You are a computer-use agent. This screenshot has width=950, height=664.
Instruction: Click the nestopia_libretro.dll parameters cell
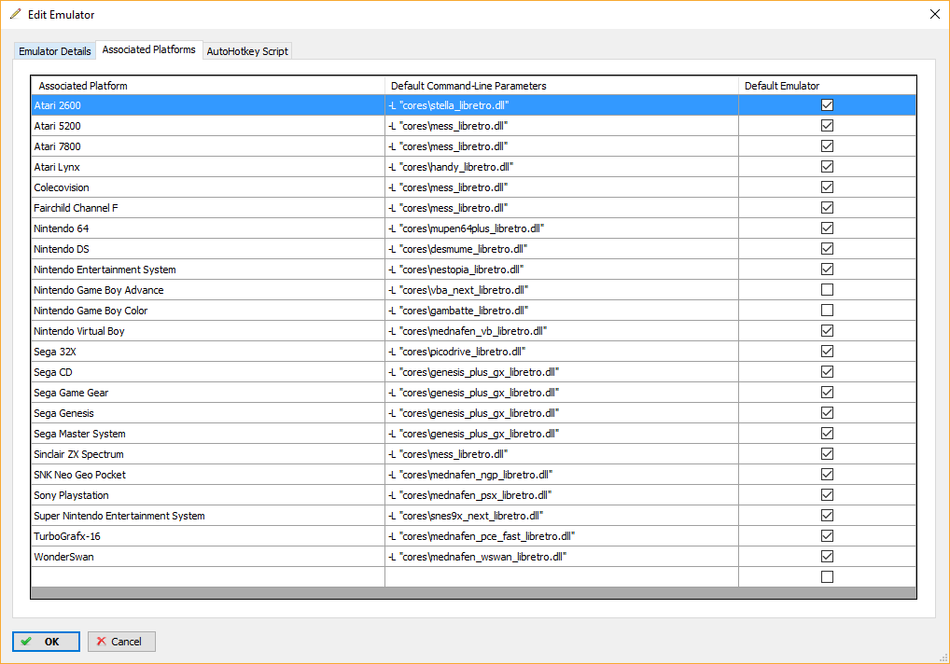pos(562,270)
